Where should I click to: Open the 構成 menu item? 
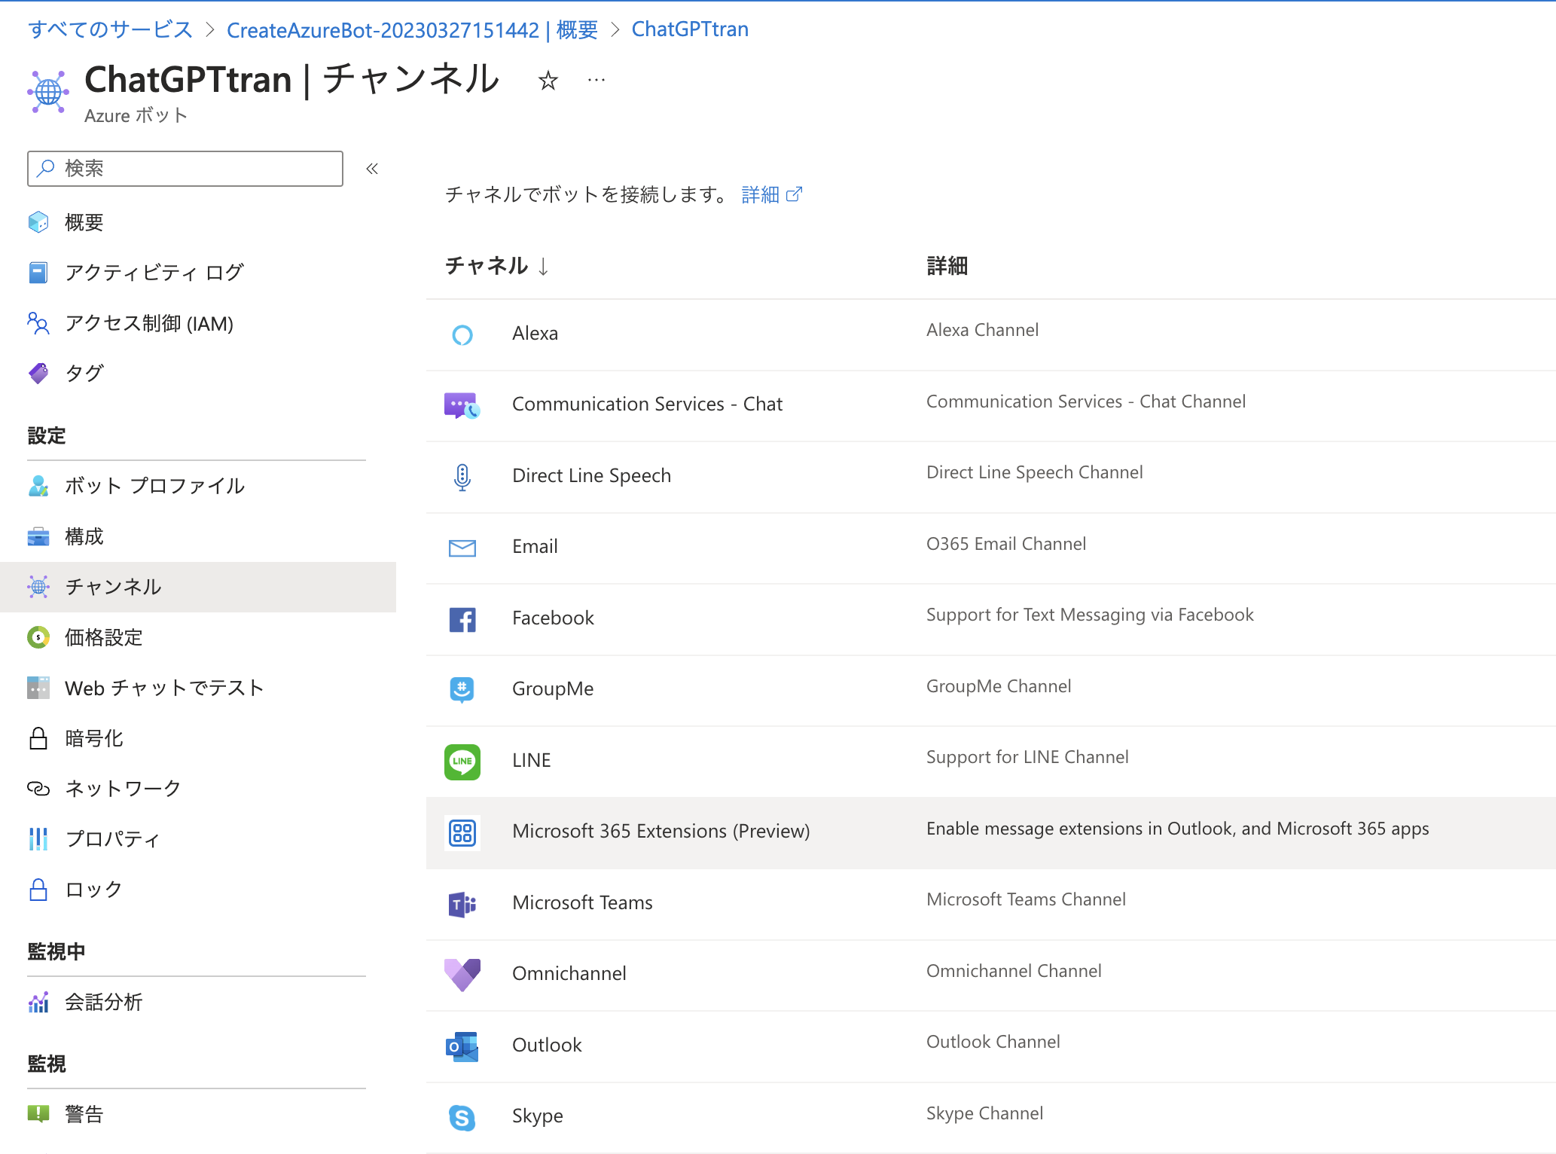pyautogui.click(x=84, y=536)
